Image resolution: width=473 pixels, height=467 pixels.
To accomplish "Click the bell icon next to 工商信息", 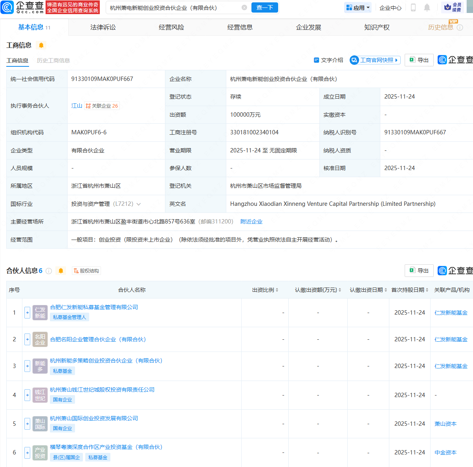I will 41,45.
